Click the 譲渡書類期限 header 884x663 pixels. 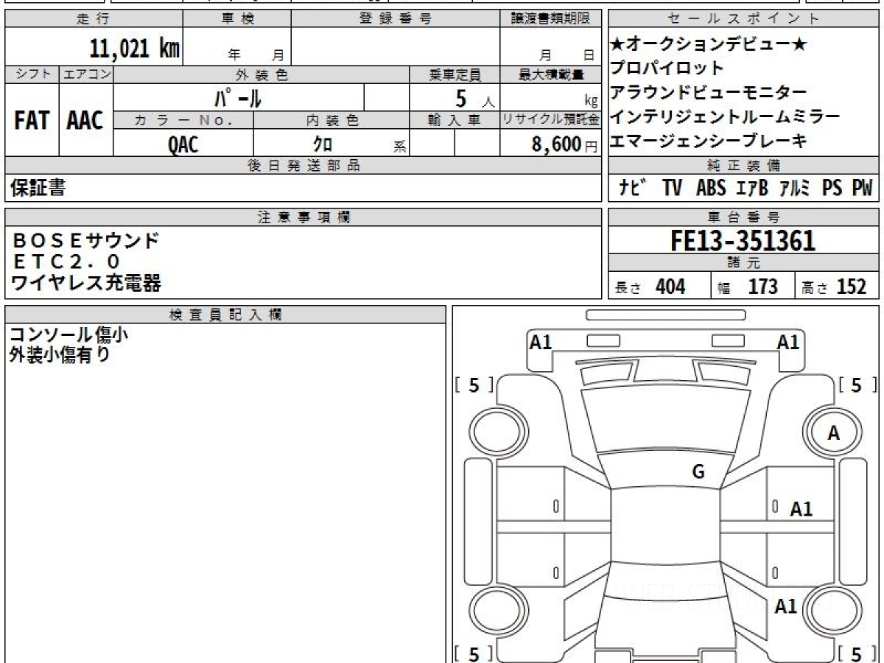click(550, 19)
